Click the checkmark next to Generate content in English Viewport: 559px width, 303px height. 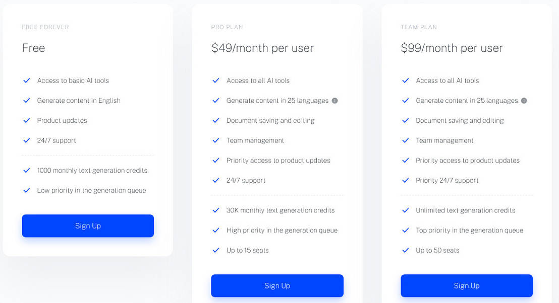pos(27,101)
